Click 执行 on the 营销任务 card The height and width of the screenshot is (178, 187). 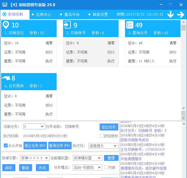click(173, 61)
